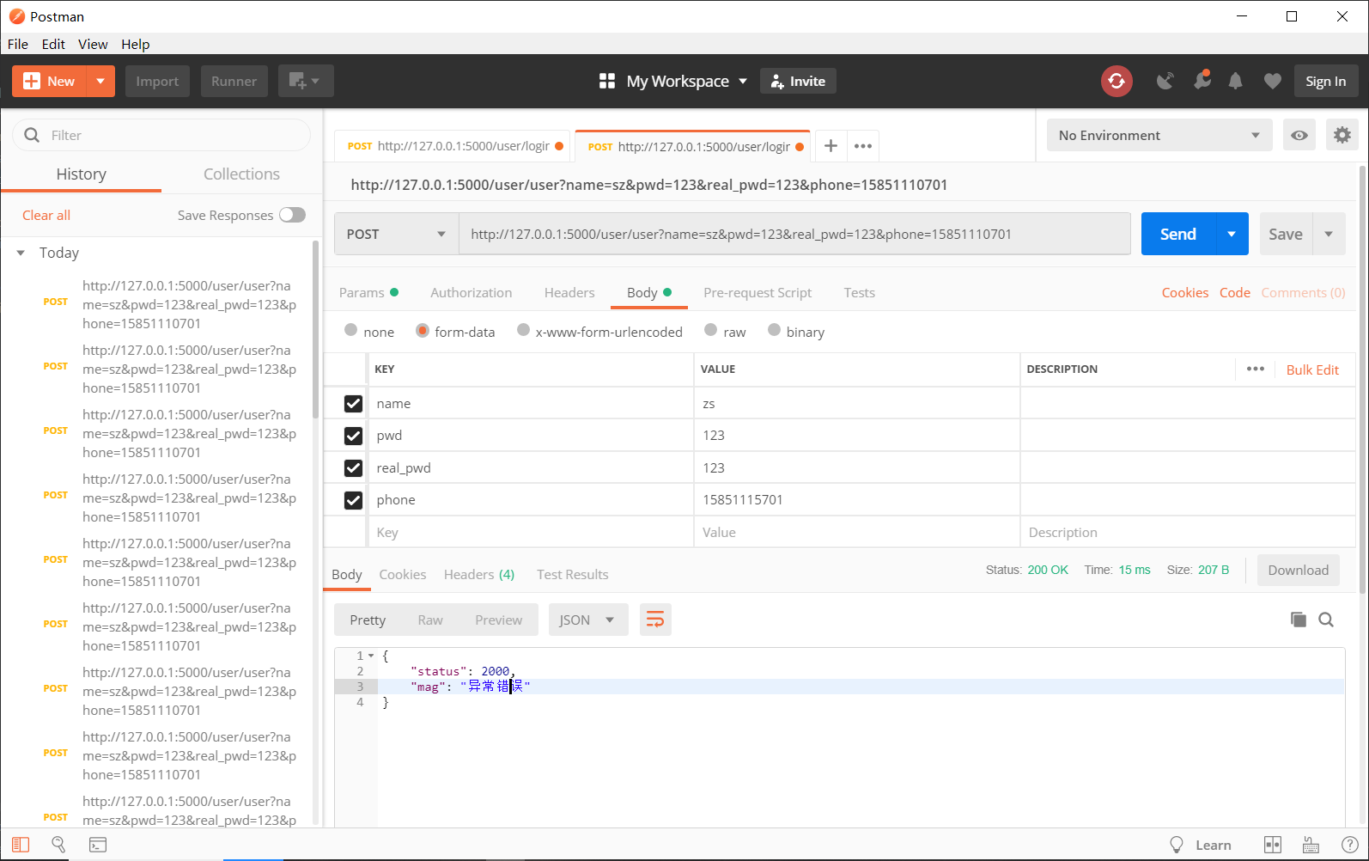The width and height of the screenshot is (1369, 861).
Task: Toggle line wrap in the response
Action: [655, 620]
